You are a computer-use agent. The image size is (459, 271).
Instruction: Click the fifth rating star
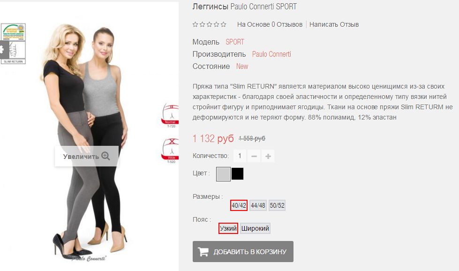(x=223, y=24)
